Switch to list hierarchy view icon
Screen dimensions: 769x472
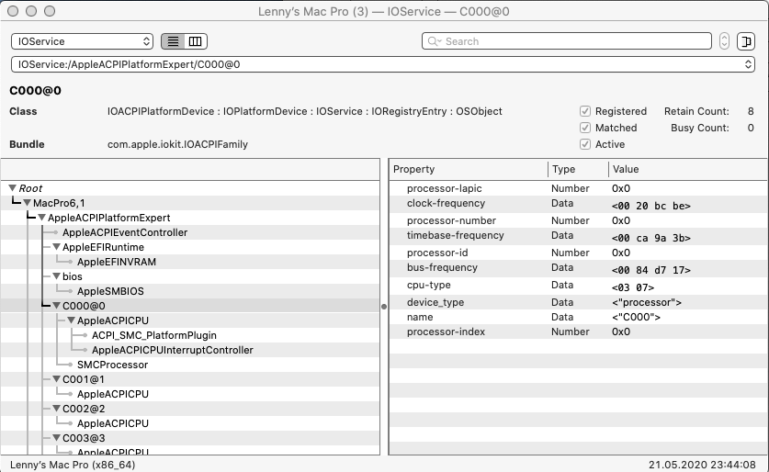(x=173, y=41)
